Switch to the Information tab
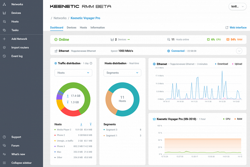The height and width of the screenshot is (167, 250). coord(97,28)
